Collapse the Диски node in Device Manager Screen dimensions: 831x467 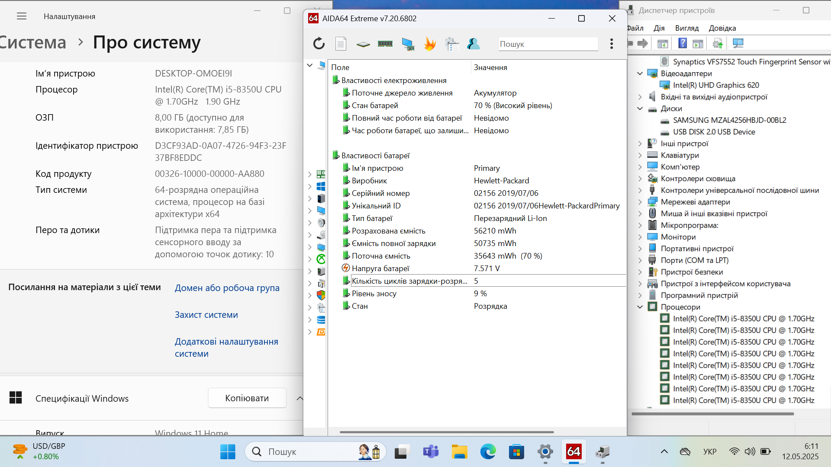tap(640, 109)
